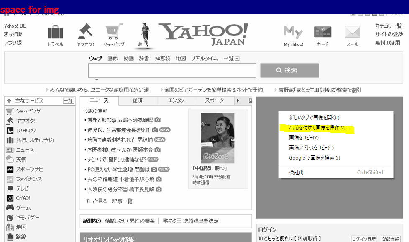
Task: Open the きっず版 link
Action: click(13, 34)
